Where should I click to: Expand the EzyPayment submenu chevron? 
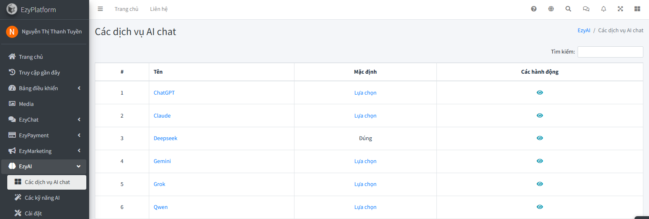pyautogui.click(x=79, y=135)
